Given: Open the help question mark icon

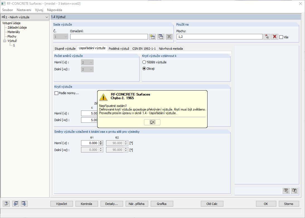Looking at the screenshot, I should coord(6,204).
